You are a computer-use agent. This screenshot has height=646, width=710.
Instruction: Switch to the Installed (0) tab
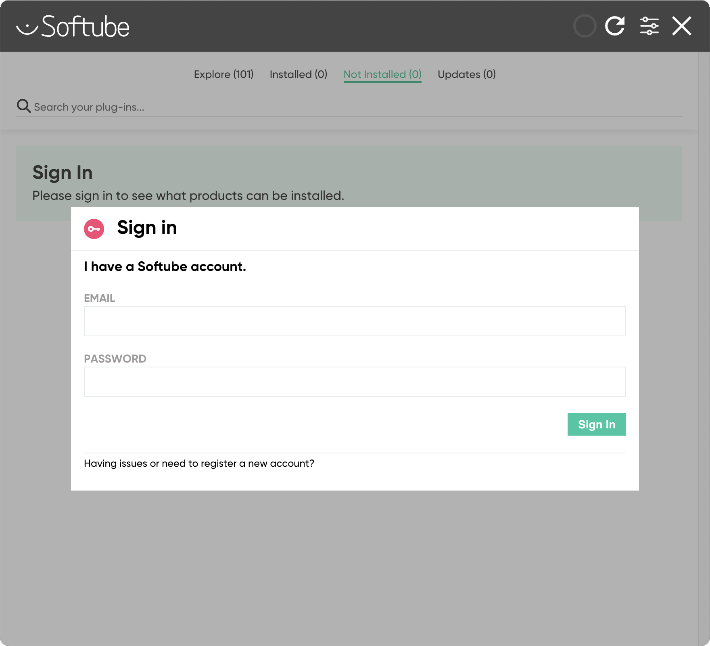click(x=299, y=74)
